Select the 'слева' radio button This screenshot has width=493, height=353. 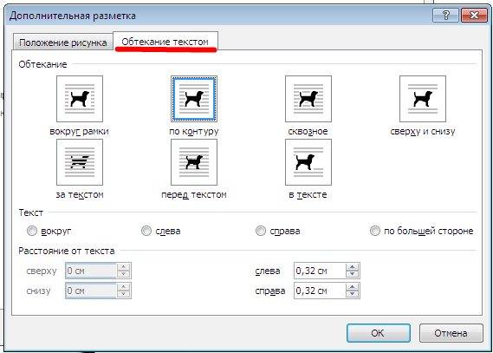pos(146,231)
